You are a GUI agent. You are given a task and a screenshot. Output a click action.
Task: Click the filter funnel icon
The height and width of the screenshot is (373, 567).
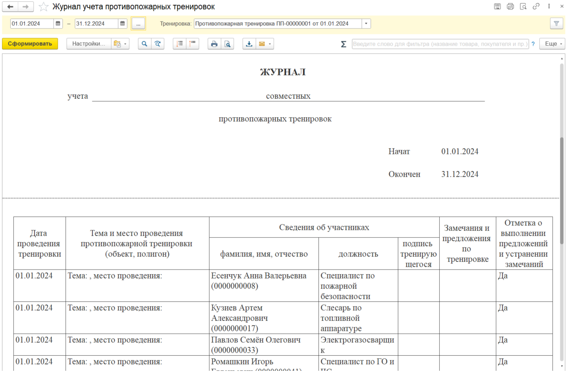[557, 24]
